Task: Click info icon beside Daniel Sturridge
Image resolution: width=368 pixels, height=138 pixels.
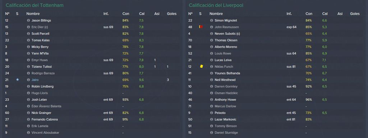Action: tap(211, 133)
